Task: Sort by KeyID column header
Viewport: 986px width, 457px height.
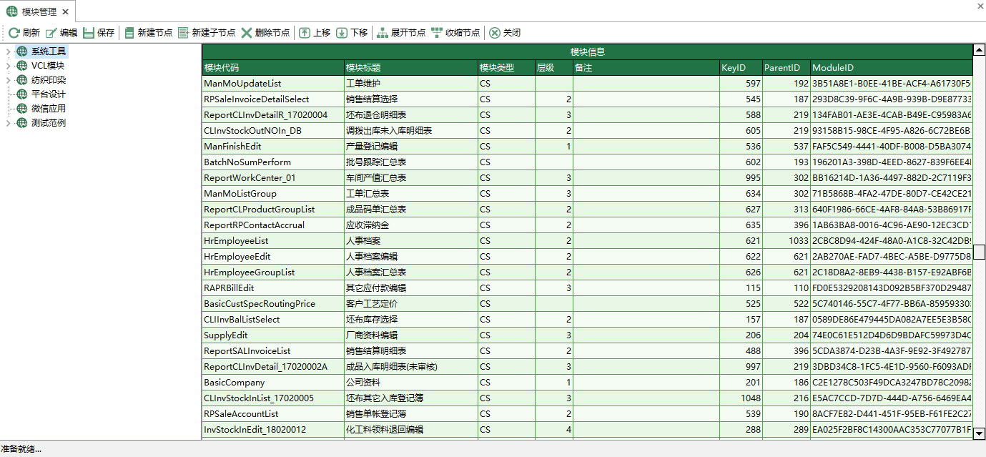Action: 741,68
